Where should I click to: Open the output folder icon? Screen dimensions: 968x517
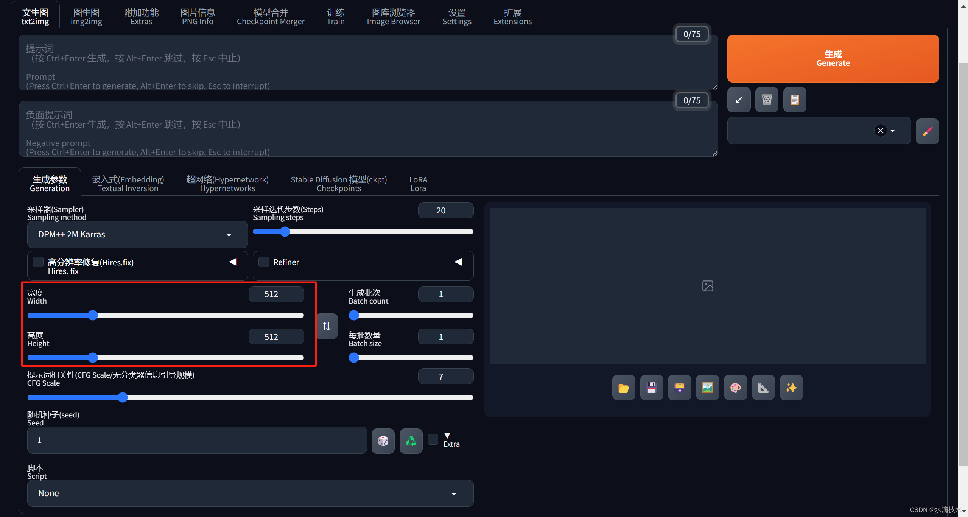coord(624,388)
